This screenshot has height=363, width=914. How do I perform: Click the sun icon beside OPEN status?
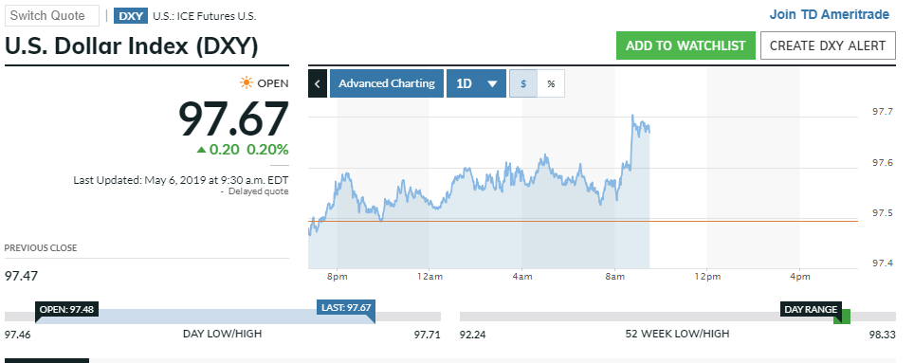click(x=247, y=83)
